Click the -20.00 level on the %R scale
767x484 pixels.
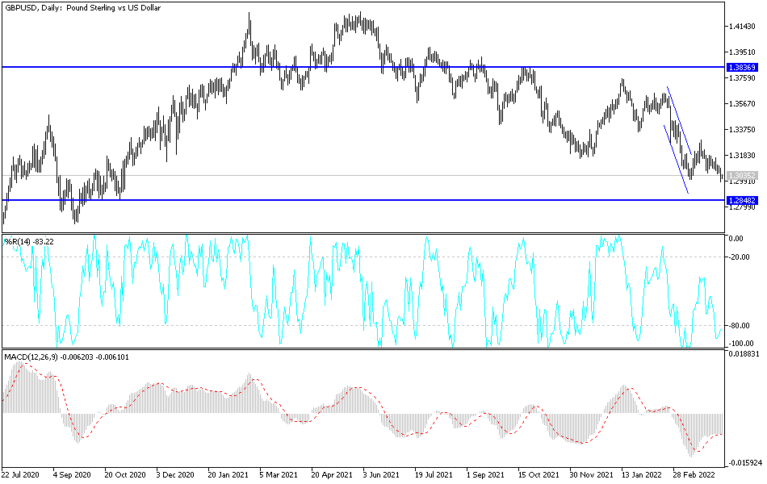coord(739,257)
